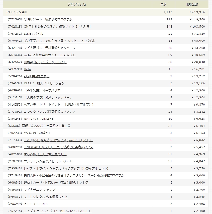This screenshot has width=212, height=214.
Task: Open the LINEモバイル program link
Action: (34, 34)
